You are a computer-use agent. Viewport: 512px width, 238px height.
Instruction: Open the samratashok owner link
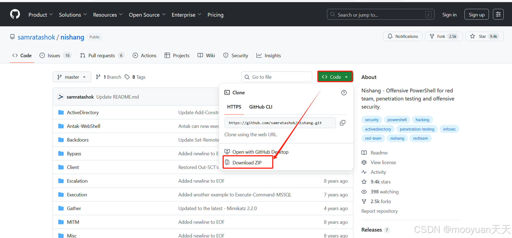[36, 37]
